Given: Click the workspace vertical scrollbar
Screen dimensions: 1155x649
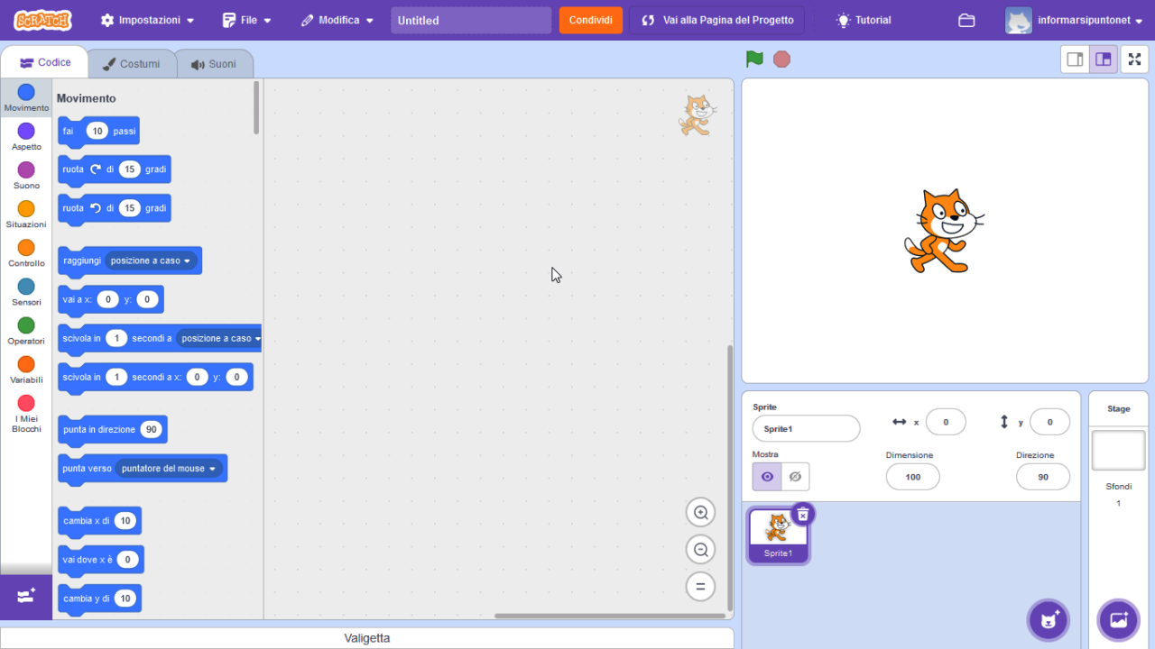Looking at the screenshot, I should [730, 478].
